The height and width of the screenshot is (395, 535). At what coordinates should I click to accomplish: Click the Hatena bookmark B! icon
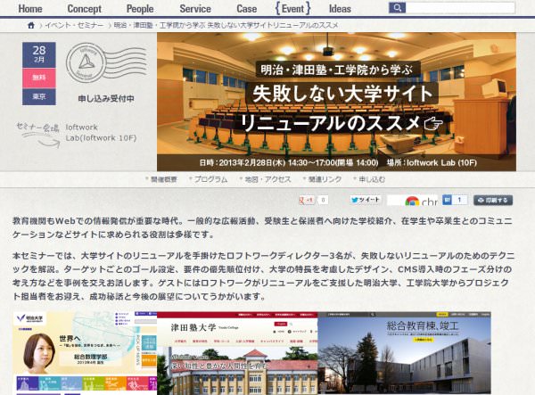[447, 200]
